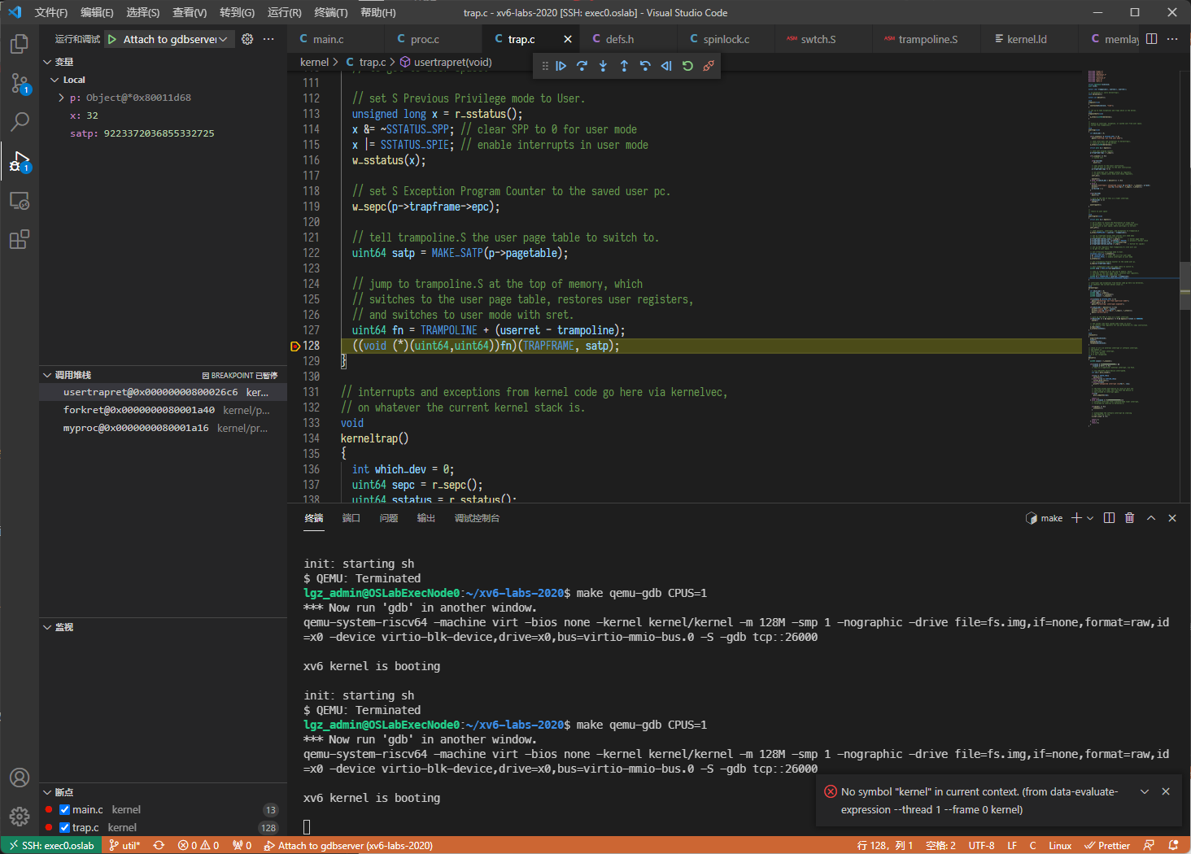Uncheck the main.c breakpoint checkbox
1191x854 pixels.
[x=65, y=810]
